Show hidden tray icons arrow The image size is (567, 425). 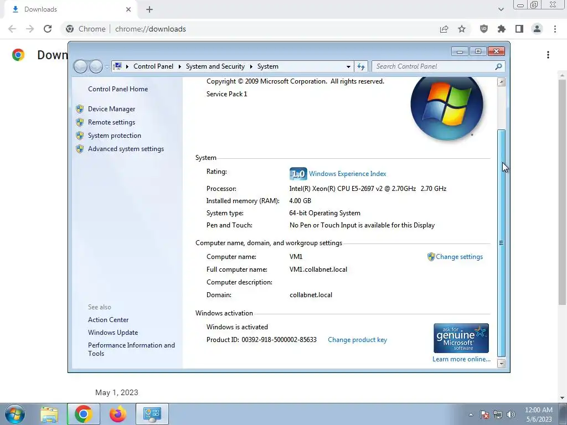(x=471, y=414)
